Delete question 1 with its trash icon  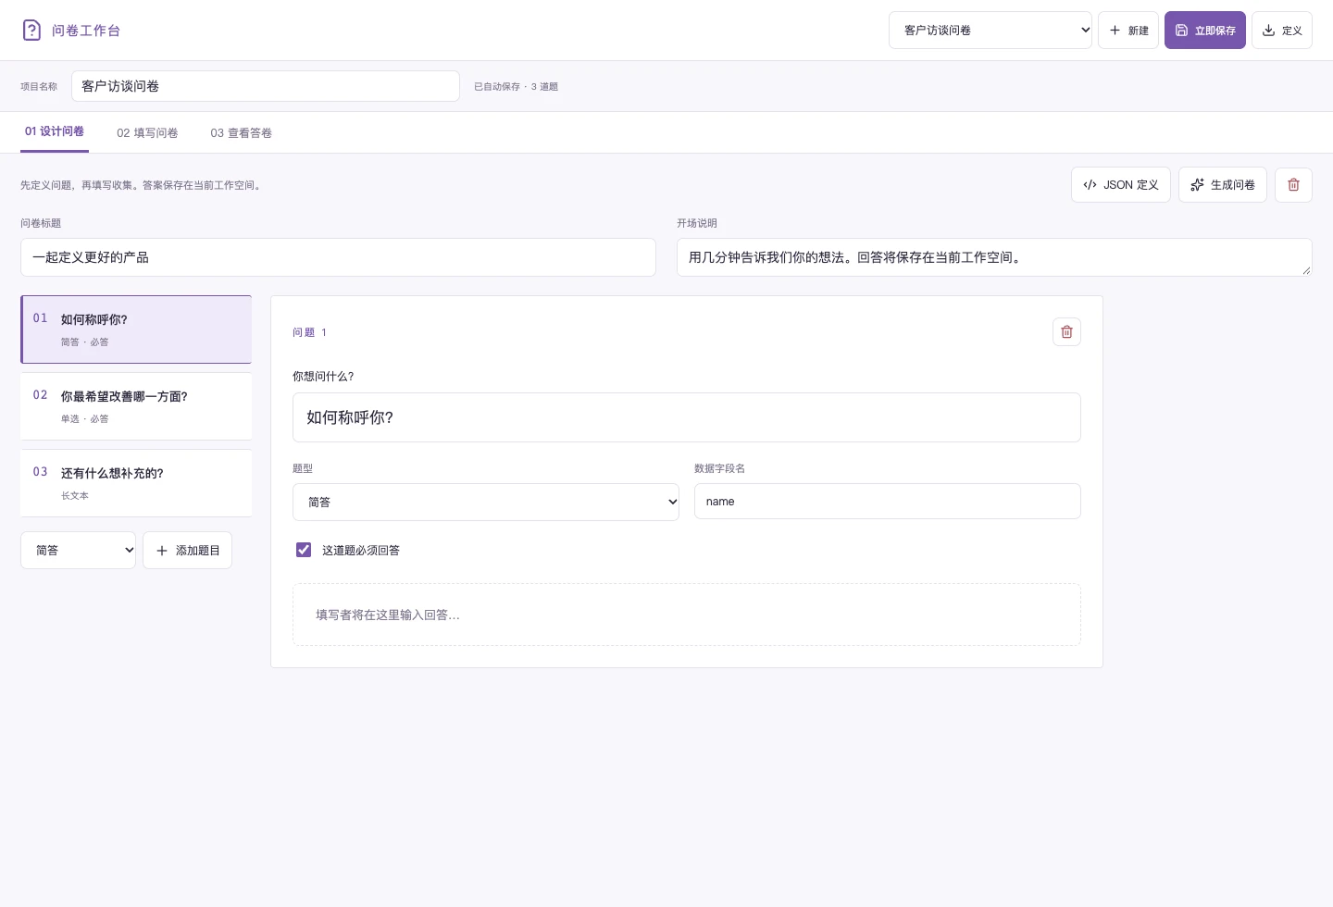[x=1066, y=331]
